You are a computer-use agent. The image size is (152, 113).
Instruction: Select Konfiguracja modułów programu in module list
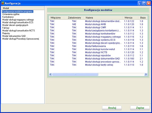click(x=17, y=11)
